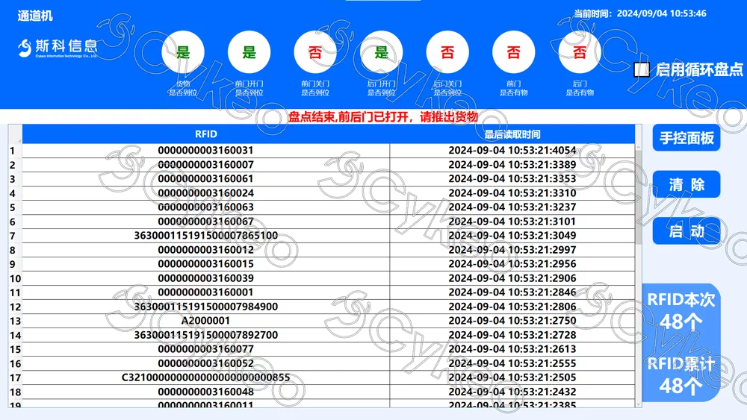The image size is (747, 420).
Task: Click the 后门关门是否到位 status indicator
Action: (x=447, y=52)
